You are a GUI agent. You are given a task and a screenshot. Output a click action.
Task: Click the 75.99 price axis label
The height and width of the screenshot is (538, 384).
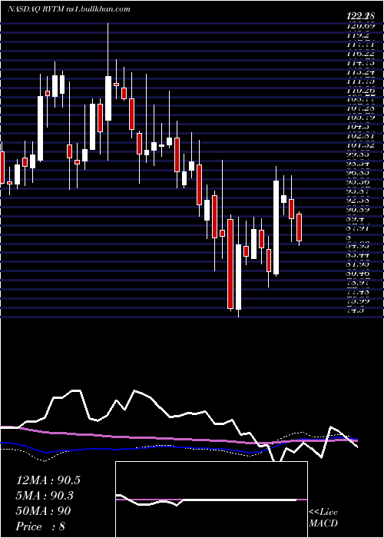point(358,301)
